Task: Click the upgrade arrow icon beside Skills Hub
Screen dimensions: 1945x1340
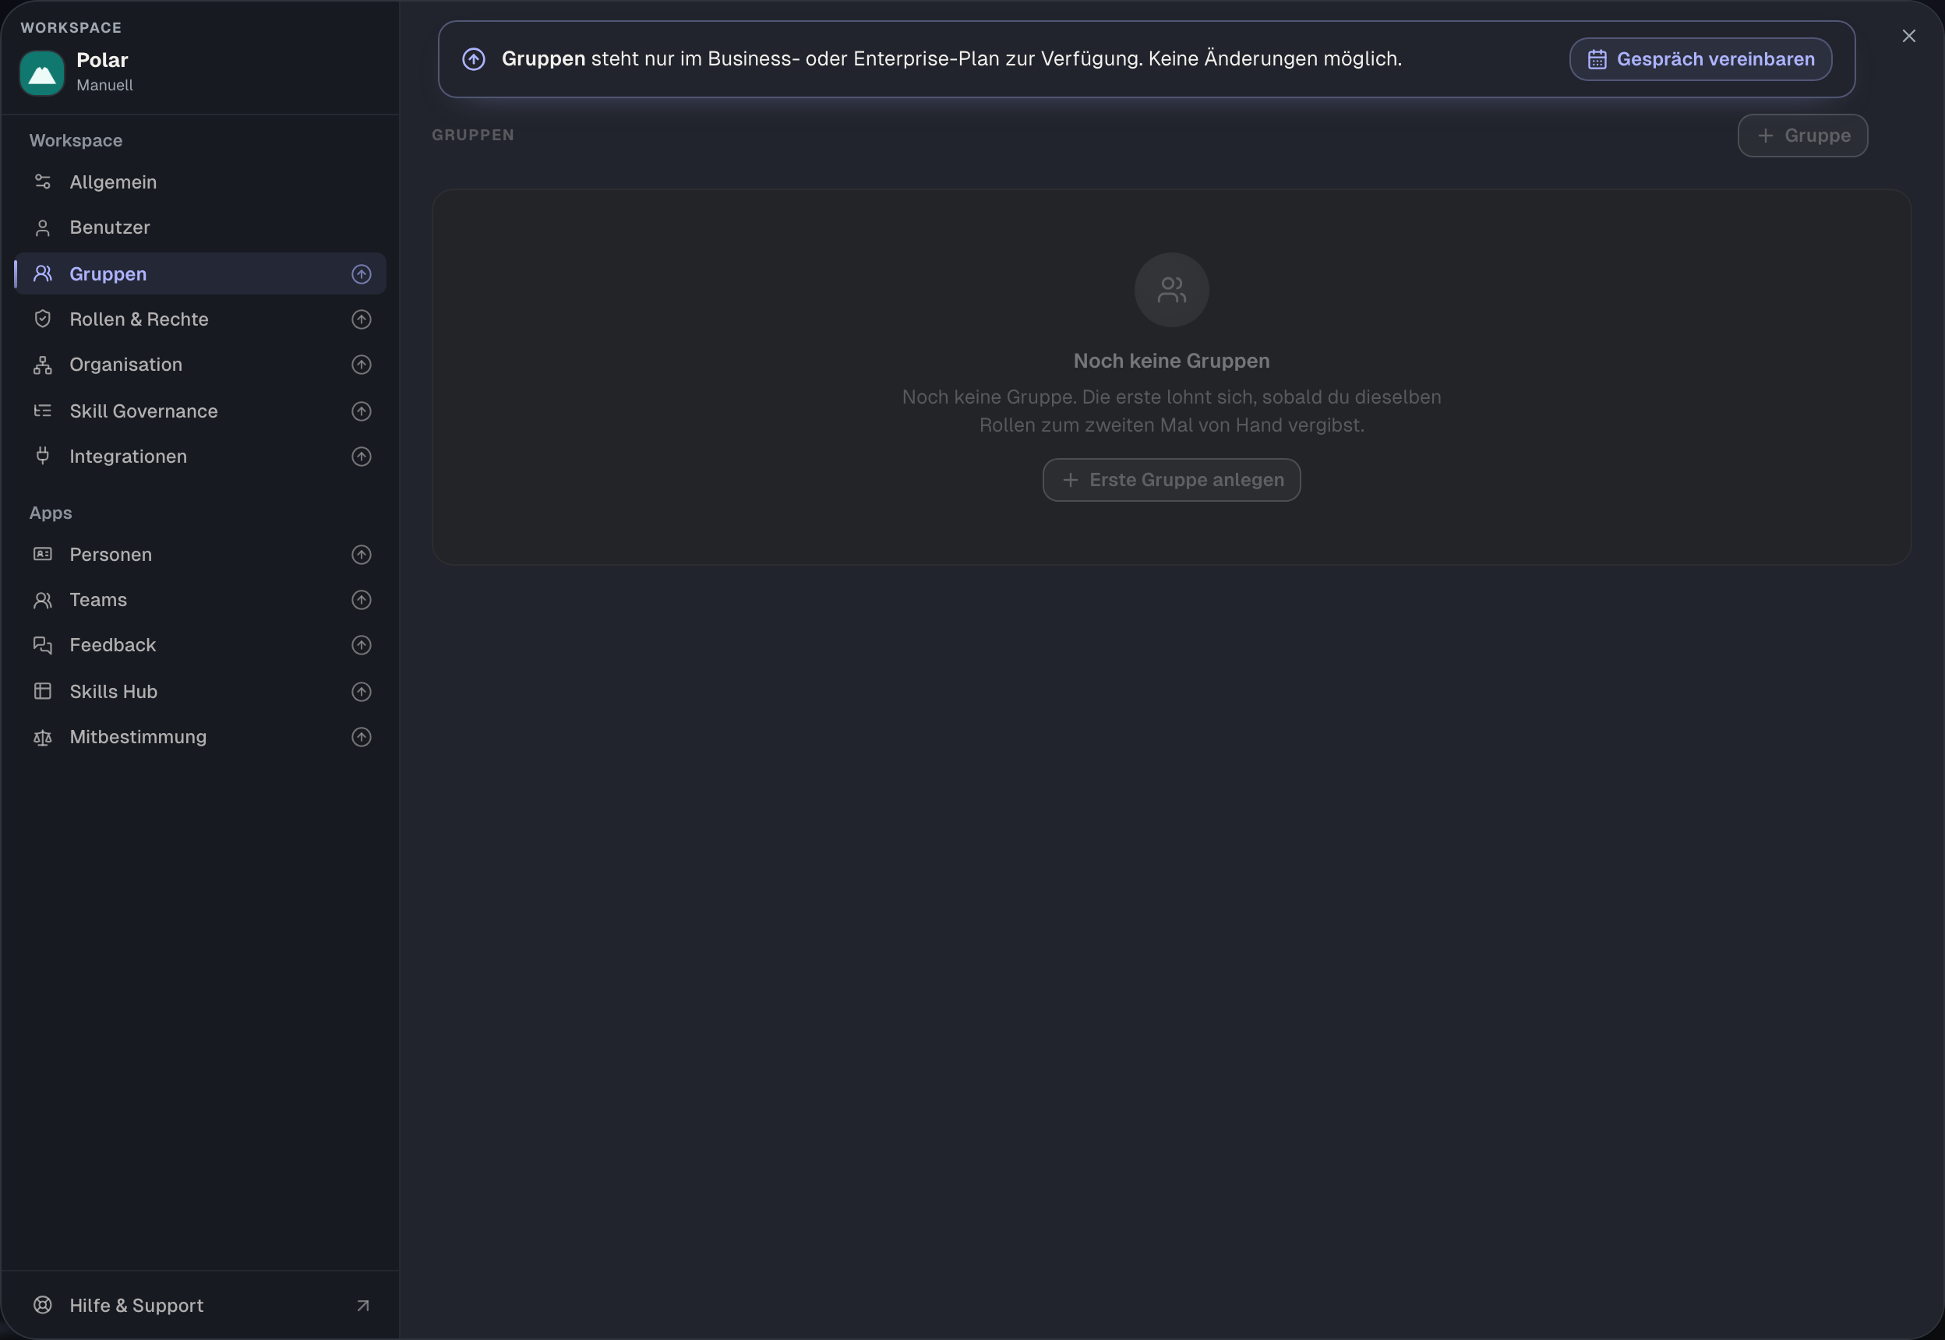Action: 361,692
